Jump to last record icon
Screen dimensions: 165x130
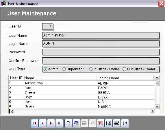[x=59, y=123]
